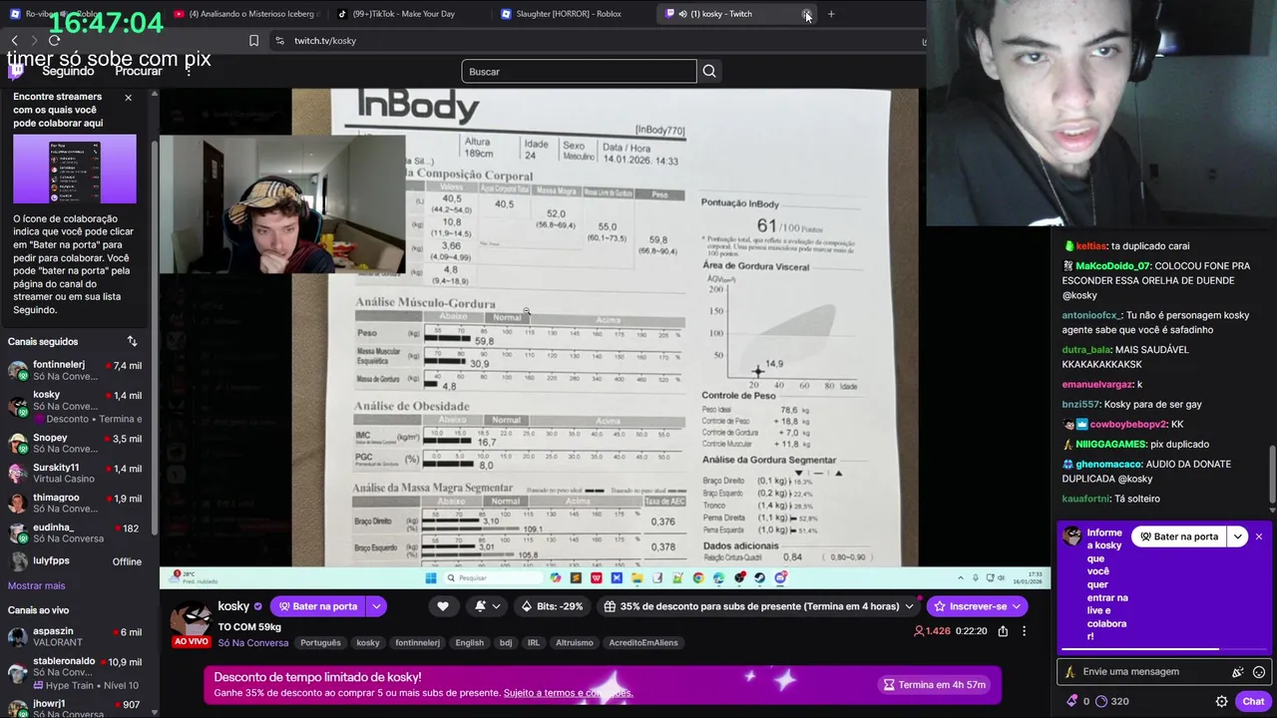Click the purple Chat send button

coord(1253,701)
